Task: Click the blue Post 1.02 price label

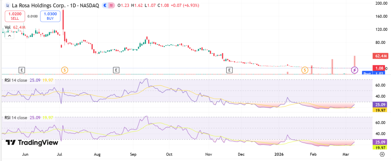Action: click(374, 73)
